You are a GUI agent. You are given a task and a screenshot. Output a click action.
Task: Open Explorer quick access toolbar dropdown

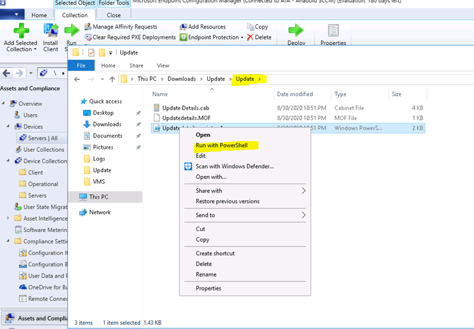tap(111, 53)
